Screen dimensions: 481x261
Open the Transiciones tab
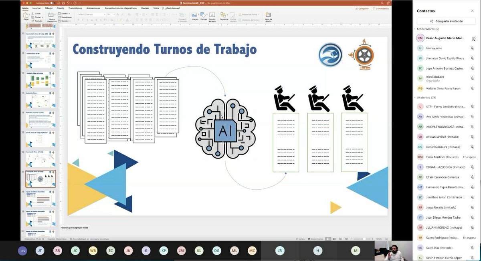point(75,8)
